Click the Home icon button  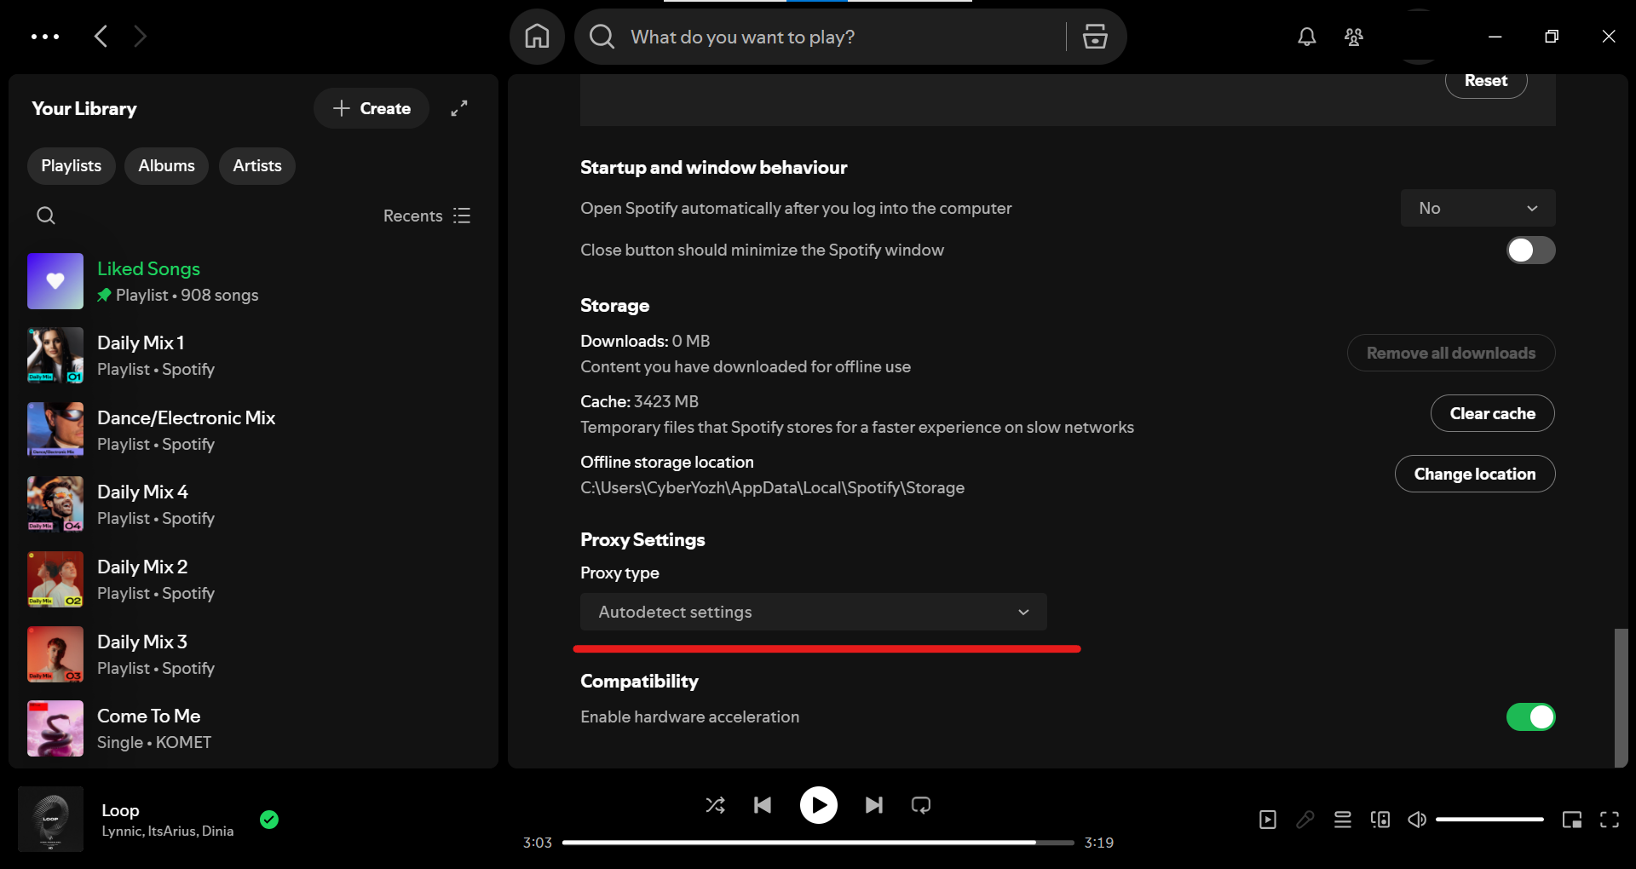click(537, 37)
